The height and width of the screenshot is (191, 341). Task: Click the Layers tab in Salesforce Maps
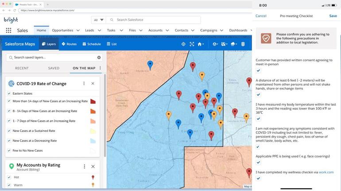pos(49,44)
